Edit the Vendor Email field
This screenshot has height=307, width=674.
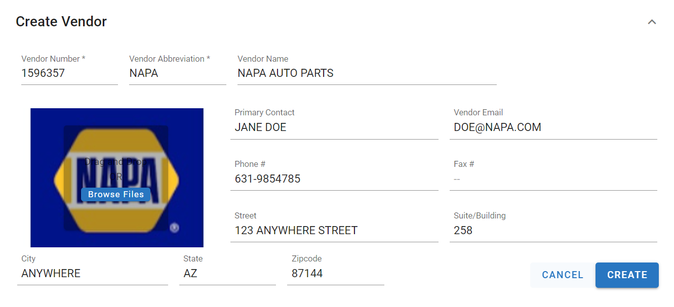tap(553, 127)
